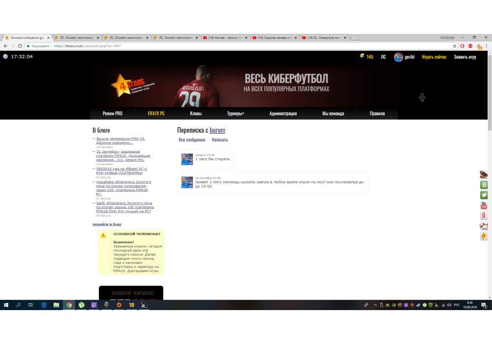Click the Yandex sidebar icon
492x344 pixels.
click(484, 216)
